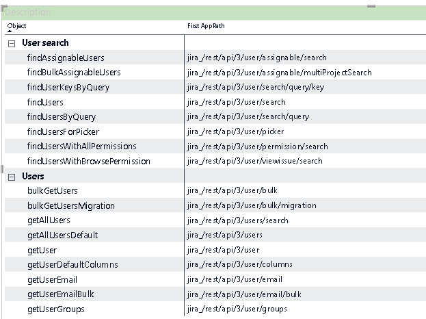426x319 pixels.
Task: Select bulkGetUsersMigration row
Action: click(215, 205)
